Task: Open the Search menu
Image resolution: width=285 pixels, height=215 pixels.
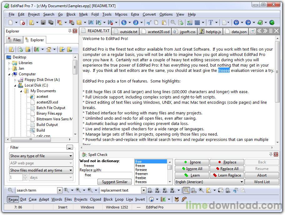Action: click(x=48, y=14)
